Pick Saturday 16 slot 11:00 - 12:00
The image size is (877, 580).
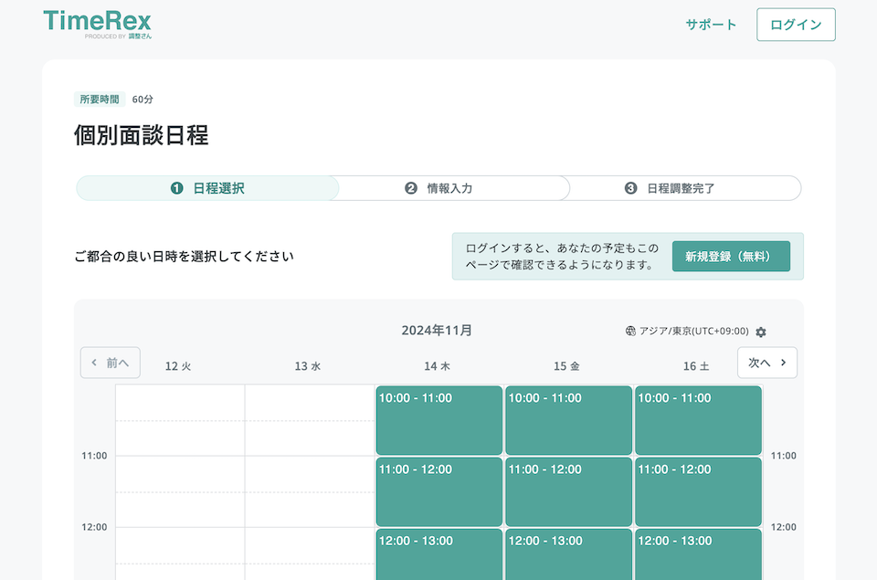[698, 491]
